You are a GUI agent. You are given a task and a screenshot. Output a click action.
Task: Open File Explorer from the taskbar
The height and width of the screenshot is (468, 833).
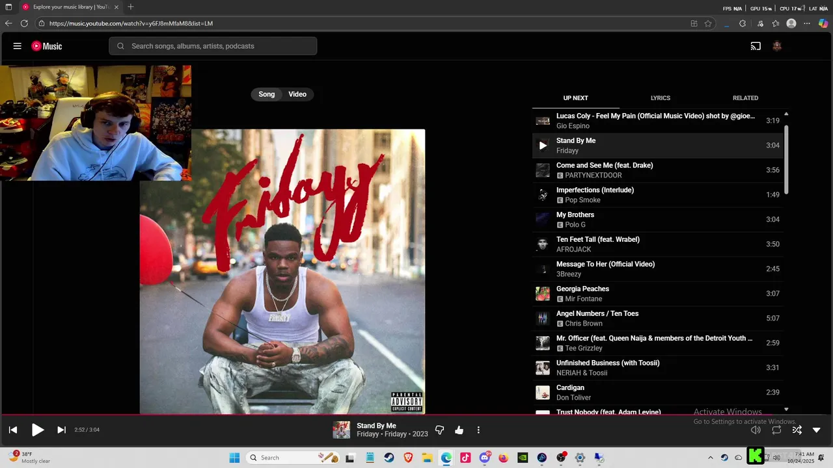click(x=427, y=458)
